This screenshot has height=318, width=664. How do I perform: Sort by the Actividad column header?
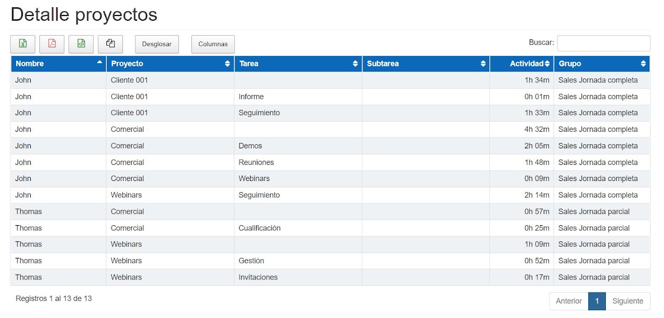point(527,64)
